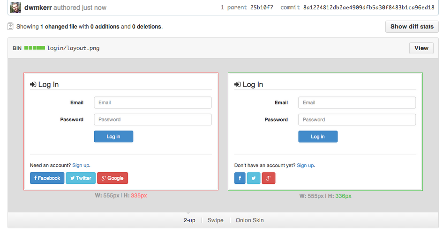
Task: Click the Log In arrow icon in the left image
Action: 33,84
